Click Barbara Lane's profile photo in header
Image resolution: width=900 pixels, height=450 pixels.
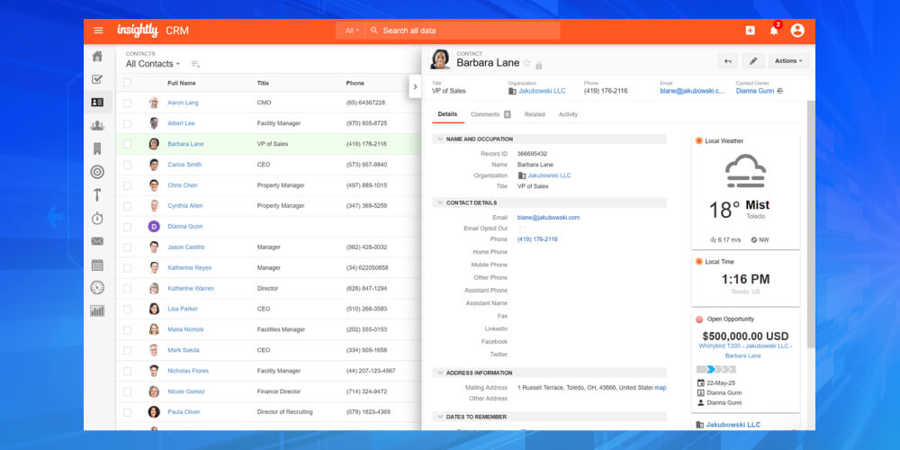click(x=440, y=59)
